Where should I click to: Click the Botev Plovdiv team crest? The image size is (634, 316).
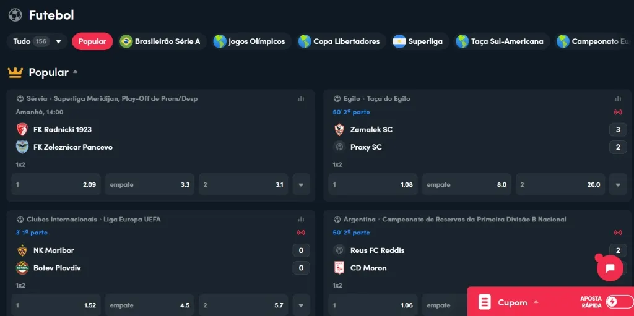tap(22, 268)
